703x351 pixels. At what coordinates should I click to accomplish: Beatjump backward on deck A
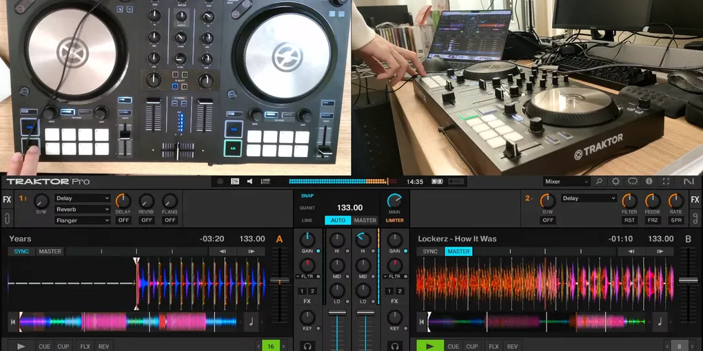point(223,251)
